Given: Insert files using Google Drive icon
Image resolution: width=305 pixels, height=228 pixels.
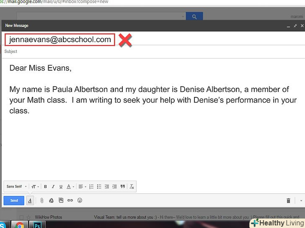Looking at the screenshot, I should click(x=51, y=200).
